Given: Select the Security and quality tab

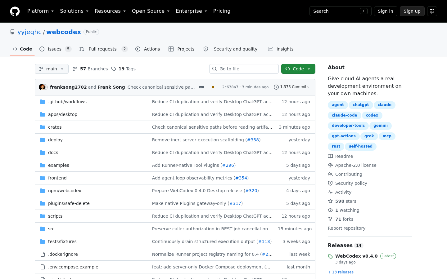Looking at the screenshot, I should [230, 49].
